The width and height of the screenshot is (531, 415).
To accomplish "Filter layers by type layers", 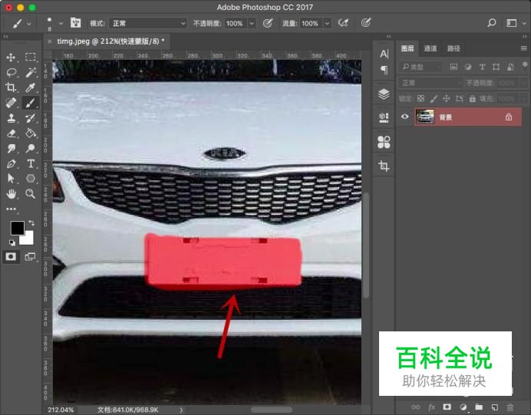I will tap(482, 67).
